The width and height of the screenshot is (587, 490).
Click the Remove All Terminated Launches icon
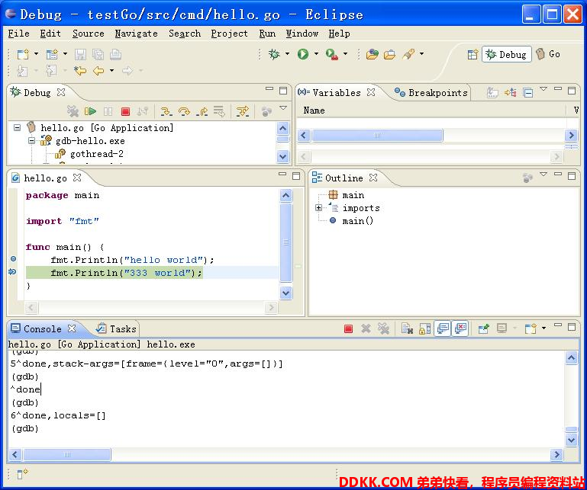tap(73, 111)
